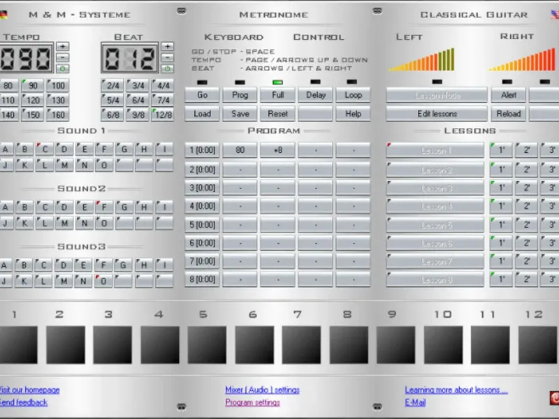Click the green power icon under Tempo steppers
Viewport: 559px width, 419px height.
pyautogui.click(x=62, y=68)
